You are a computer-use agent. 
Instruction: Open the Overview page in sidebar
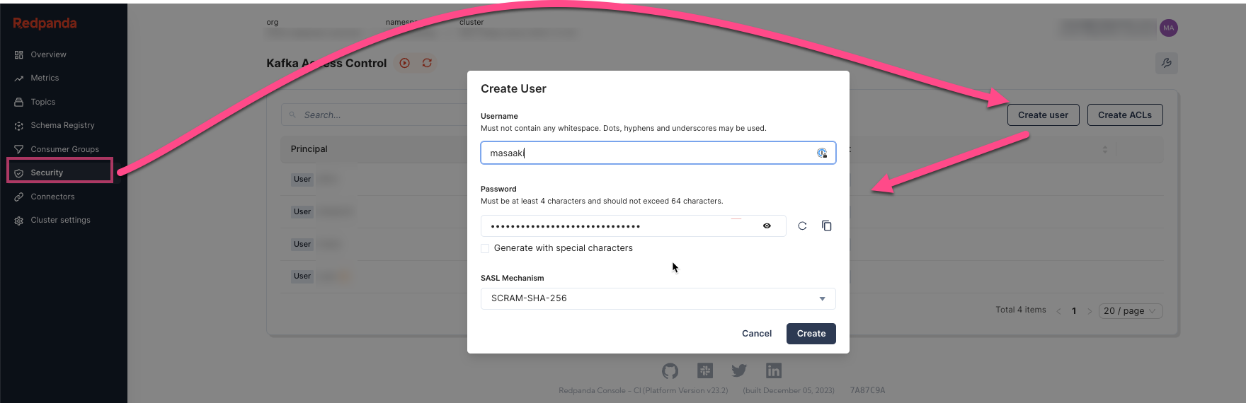pos(48,54)
